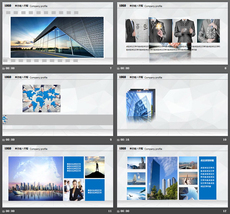The height and width of the screenshot is (214, 230).
Task: Click the transition star icon under slide 11
Action: click(4, 211)
